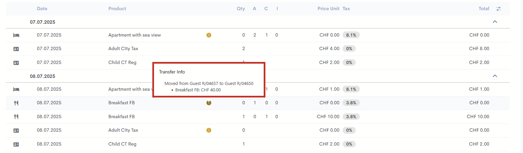Click bed icon on 08.07.2025 apartment row
Screen dimensions: 523x153
[x=16, y=89]
